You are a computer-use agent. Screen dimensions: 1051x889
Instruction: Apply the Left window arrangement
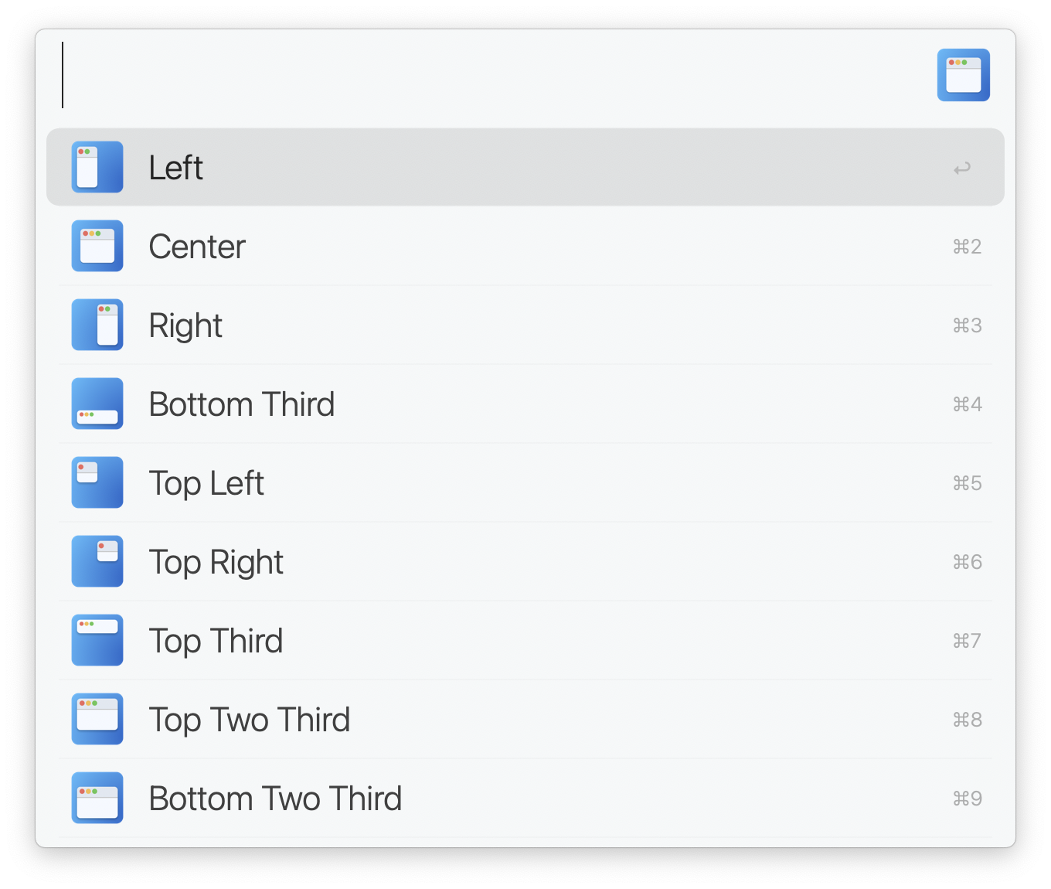coord(464,167)
